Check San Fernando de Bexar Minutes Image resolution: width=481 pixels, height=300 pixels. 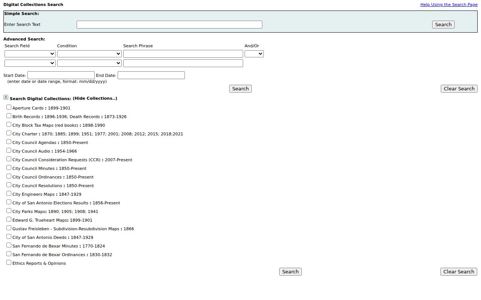(9, 245)
